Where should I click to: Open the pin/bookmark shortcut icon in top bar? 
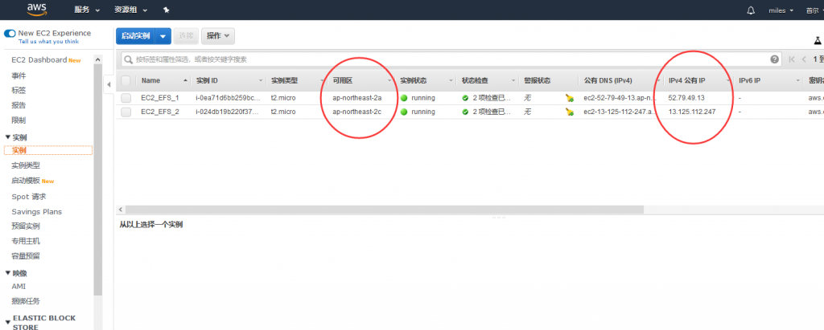point(167,10)
